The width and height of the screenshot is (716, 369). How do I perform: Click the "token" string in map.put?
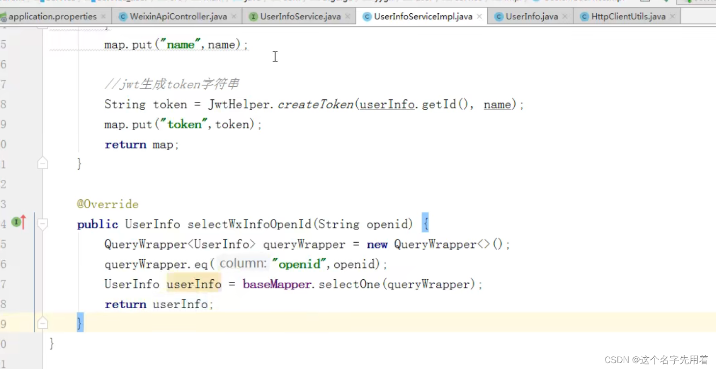coord(184,124)
